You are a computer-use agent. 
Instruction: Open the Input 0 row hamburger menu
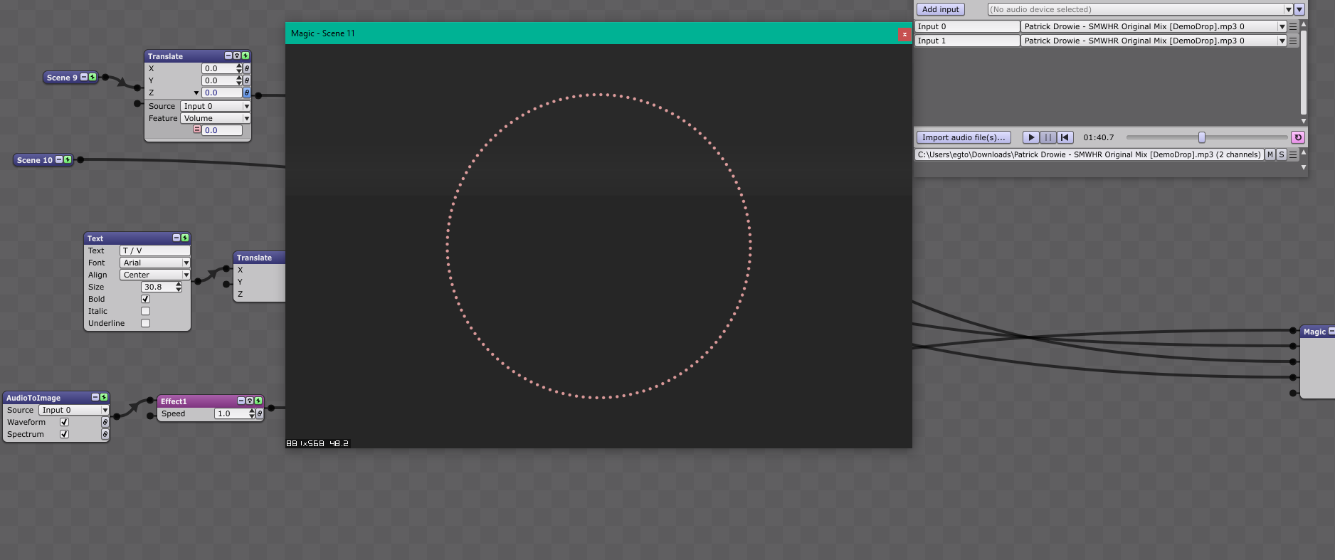click(x=1293, y=26)
